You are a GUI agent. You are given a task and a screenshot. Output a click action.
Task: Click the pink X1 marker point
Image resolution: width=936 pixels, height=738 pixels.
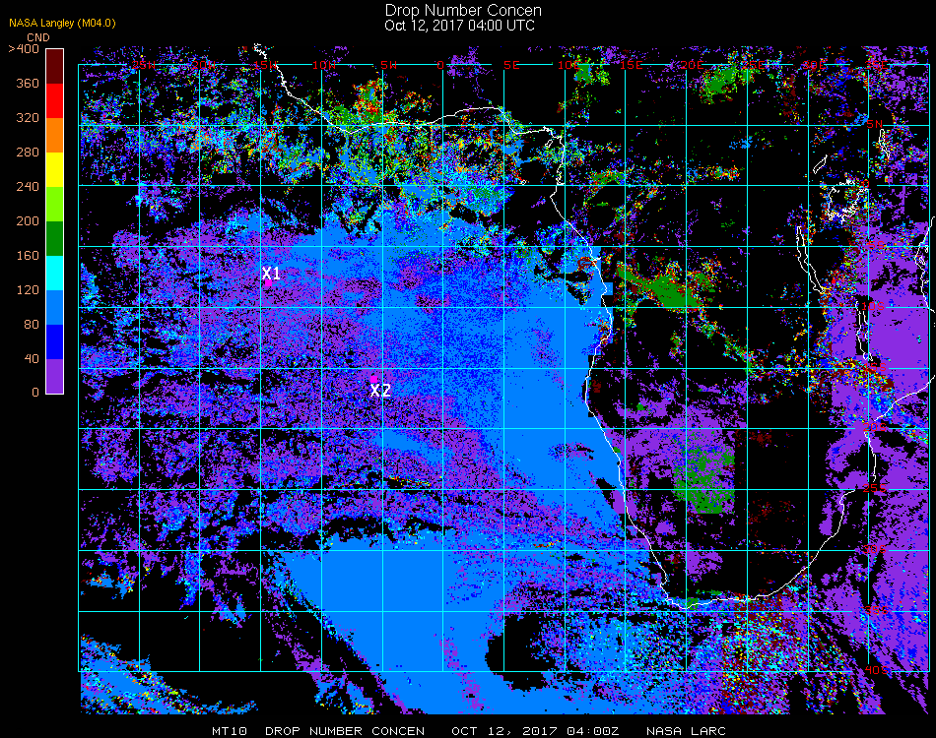pos(269,283)
